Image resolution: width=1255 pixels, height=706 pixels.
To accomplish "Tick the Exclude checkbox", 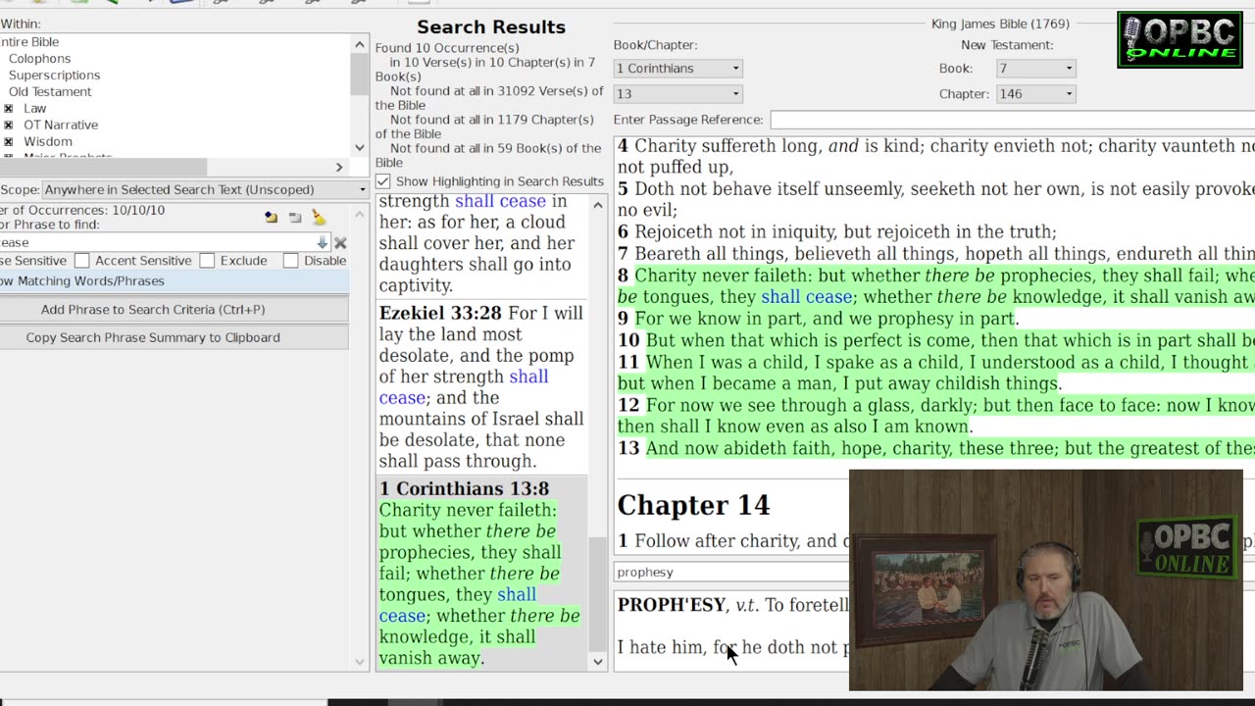I will tap(207, 261).
